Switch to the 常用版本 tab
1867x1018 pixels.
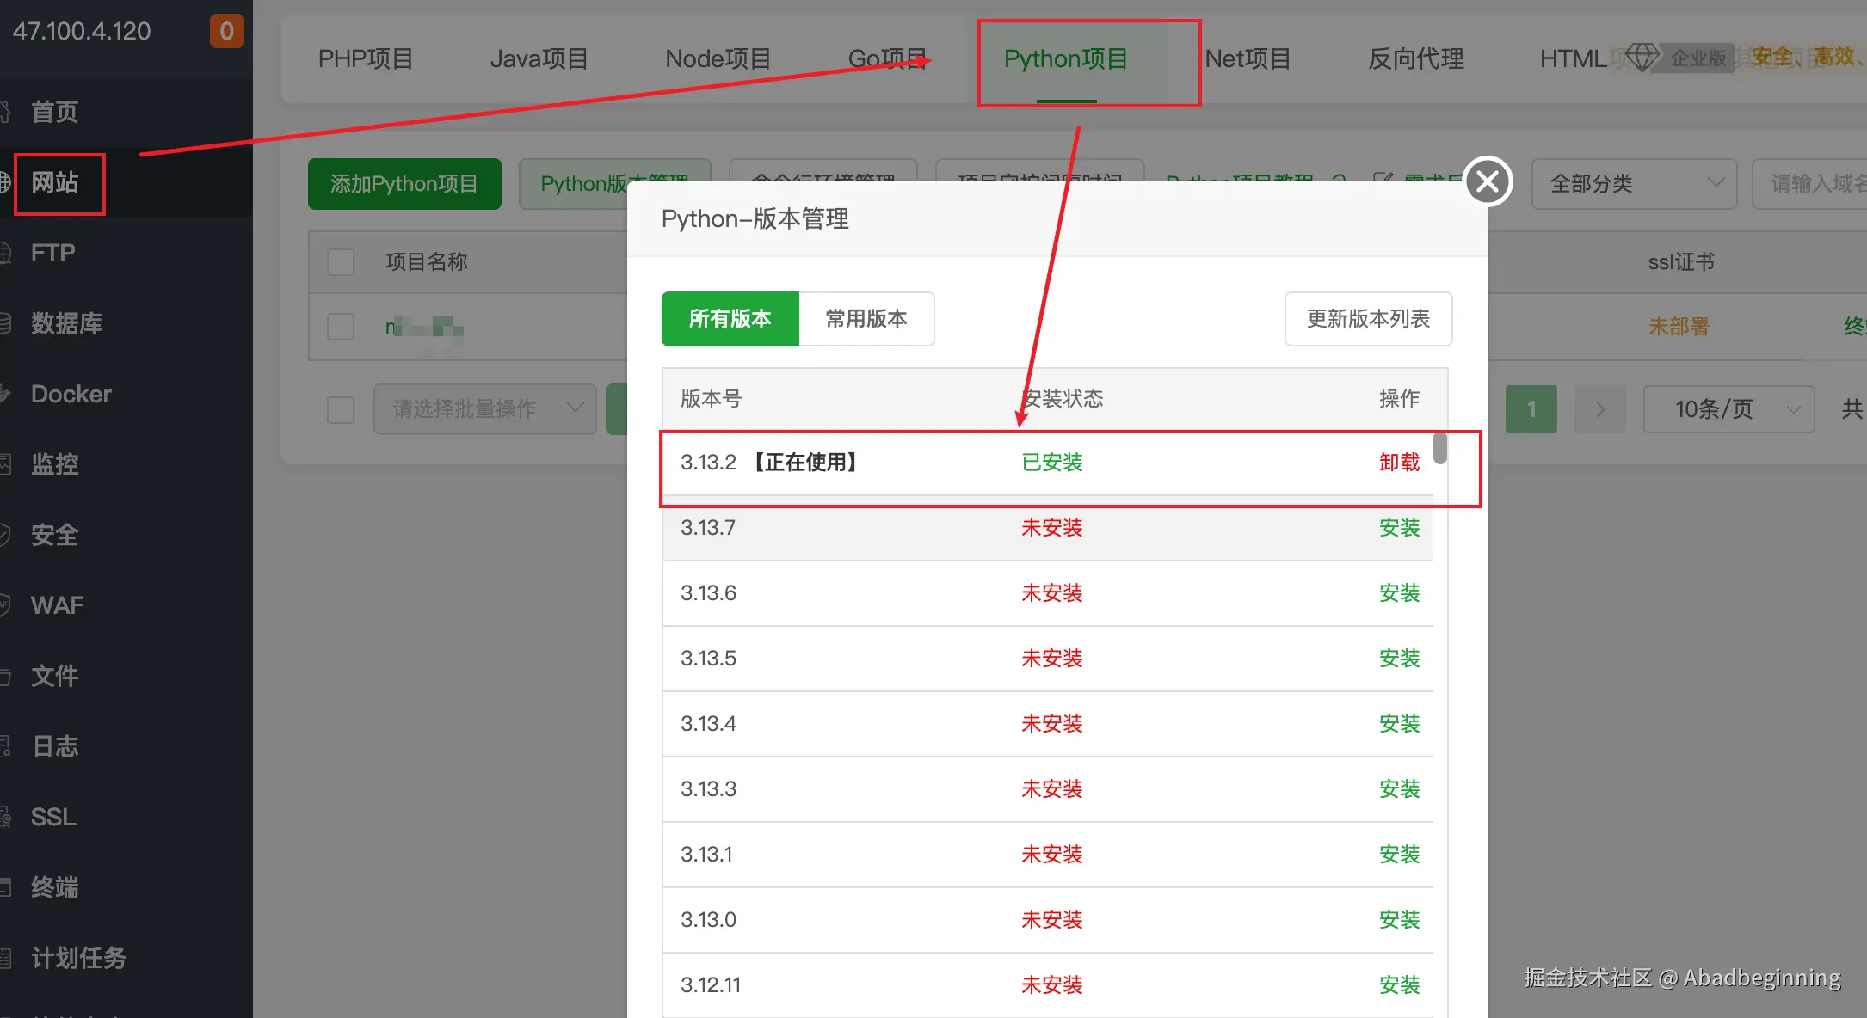coord(866,319)
